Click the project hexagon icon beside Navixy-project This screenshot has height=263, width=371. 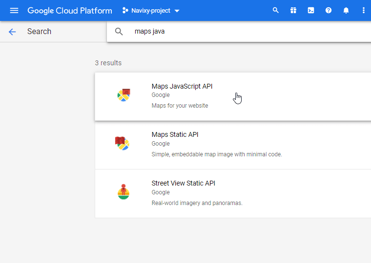tap(125, 10)
